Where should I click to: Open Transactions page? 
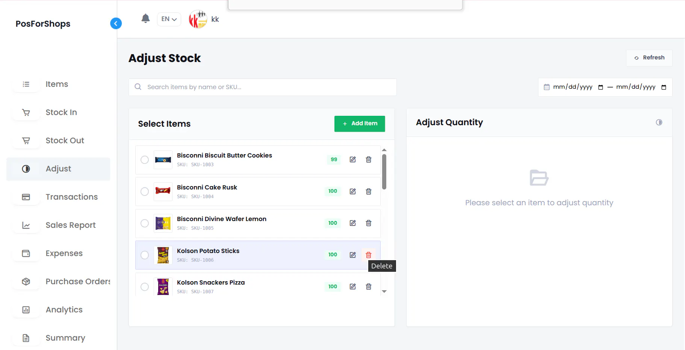58,197
